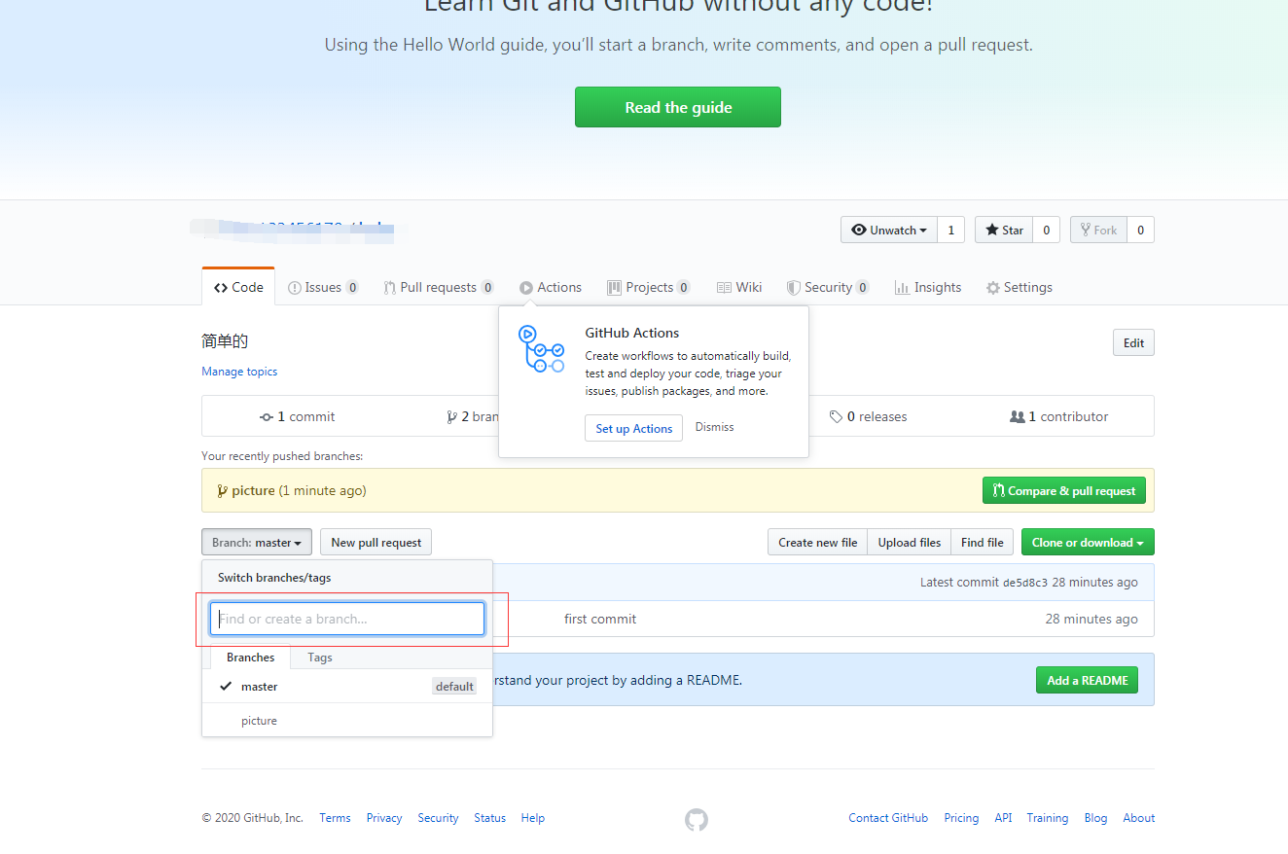Viewport: 1288px width, 854px height.
Task: Click Compare & pull request
Action: pyautogui.click(x=1064, y=490)
